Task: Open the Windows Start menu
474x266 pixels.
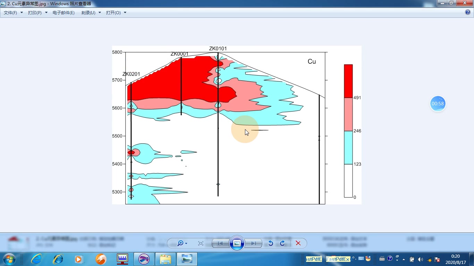Action: point(9,259)
